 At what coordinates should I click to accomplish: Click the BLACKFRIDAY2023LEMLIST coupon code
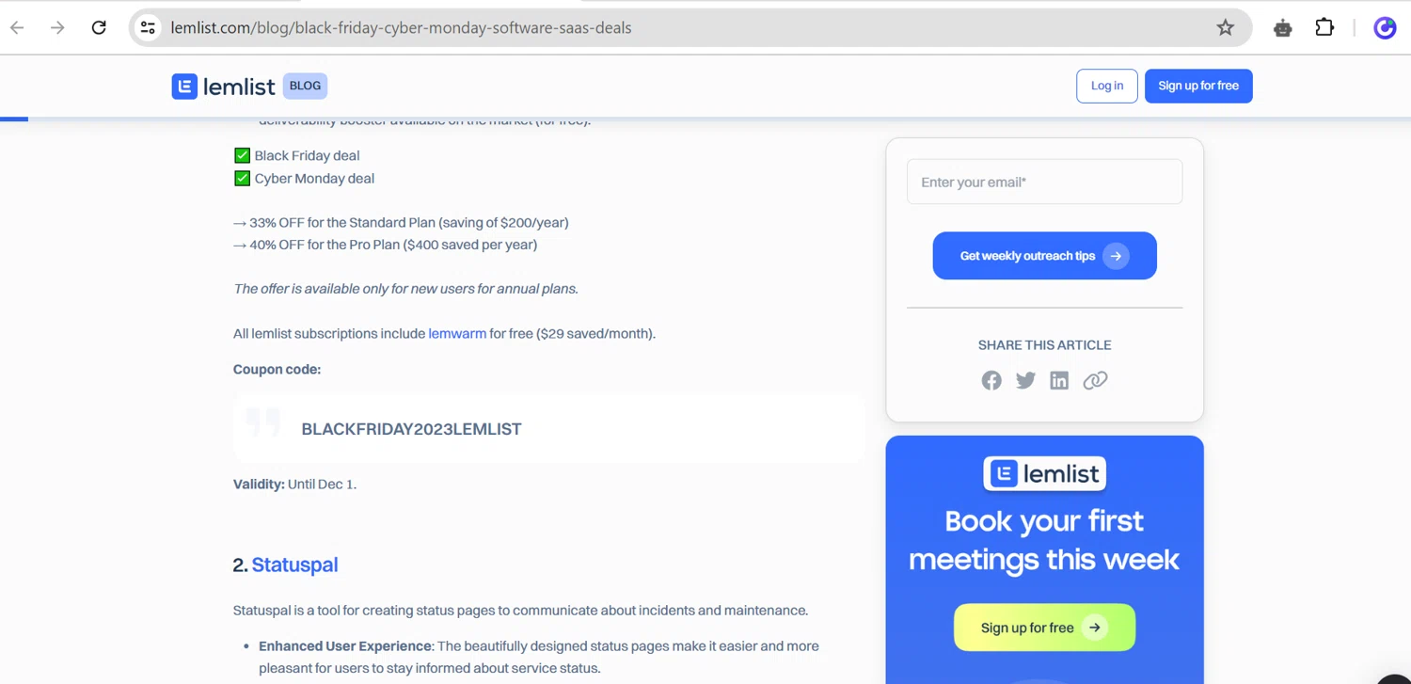point(411,429)
